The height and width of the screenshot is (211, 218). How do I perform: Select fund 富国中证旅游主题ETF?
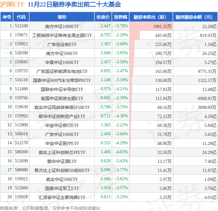coord(62,98)
